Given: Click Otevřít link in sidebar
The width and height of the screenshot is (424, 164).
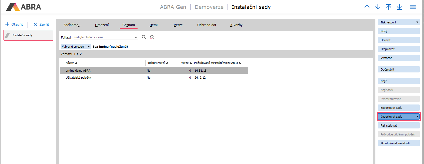Looking at the screenshot, I should point(17,24).
